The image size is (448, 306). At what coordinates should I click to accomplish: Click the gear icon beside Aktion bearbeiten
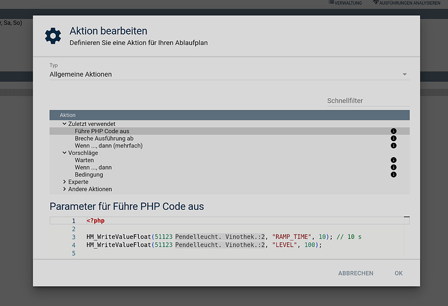click(53, 36)
